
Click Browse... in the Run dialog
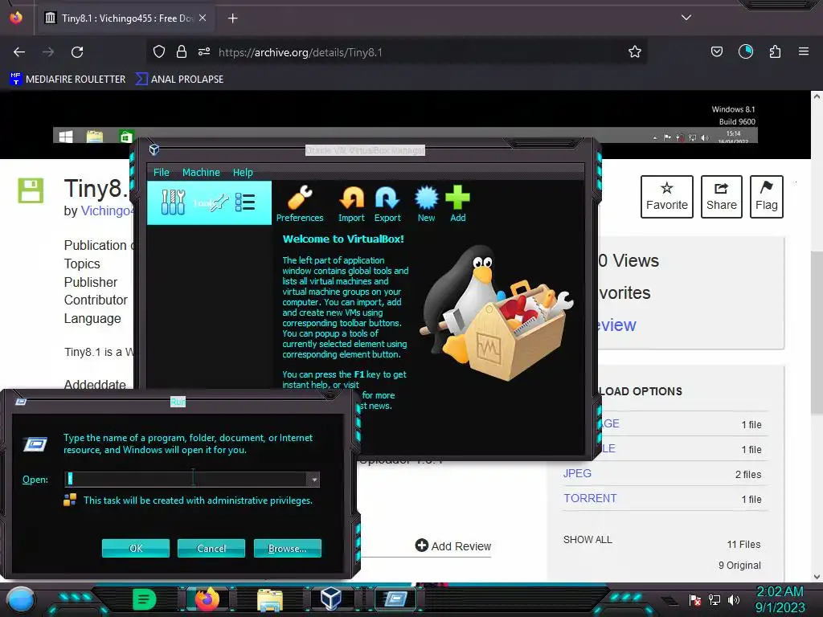coord(287,548)
